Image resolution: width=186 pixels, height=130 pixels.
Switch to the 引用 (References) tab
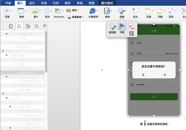[56, 3]
